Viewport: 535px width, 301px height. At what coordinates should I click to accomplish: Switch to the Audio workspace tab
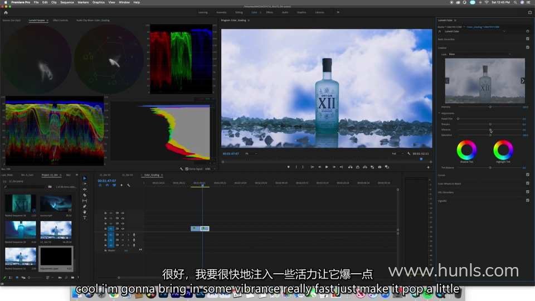tap(285, 12)
